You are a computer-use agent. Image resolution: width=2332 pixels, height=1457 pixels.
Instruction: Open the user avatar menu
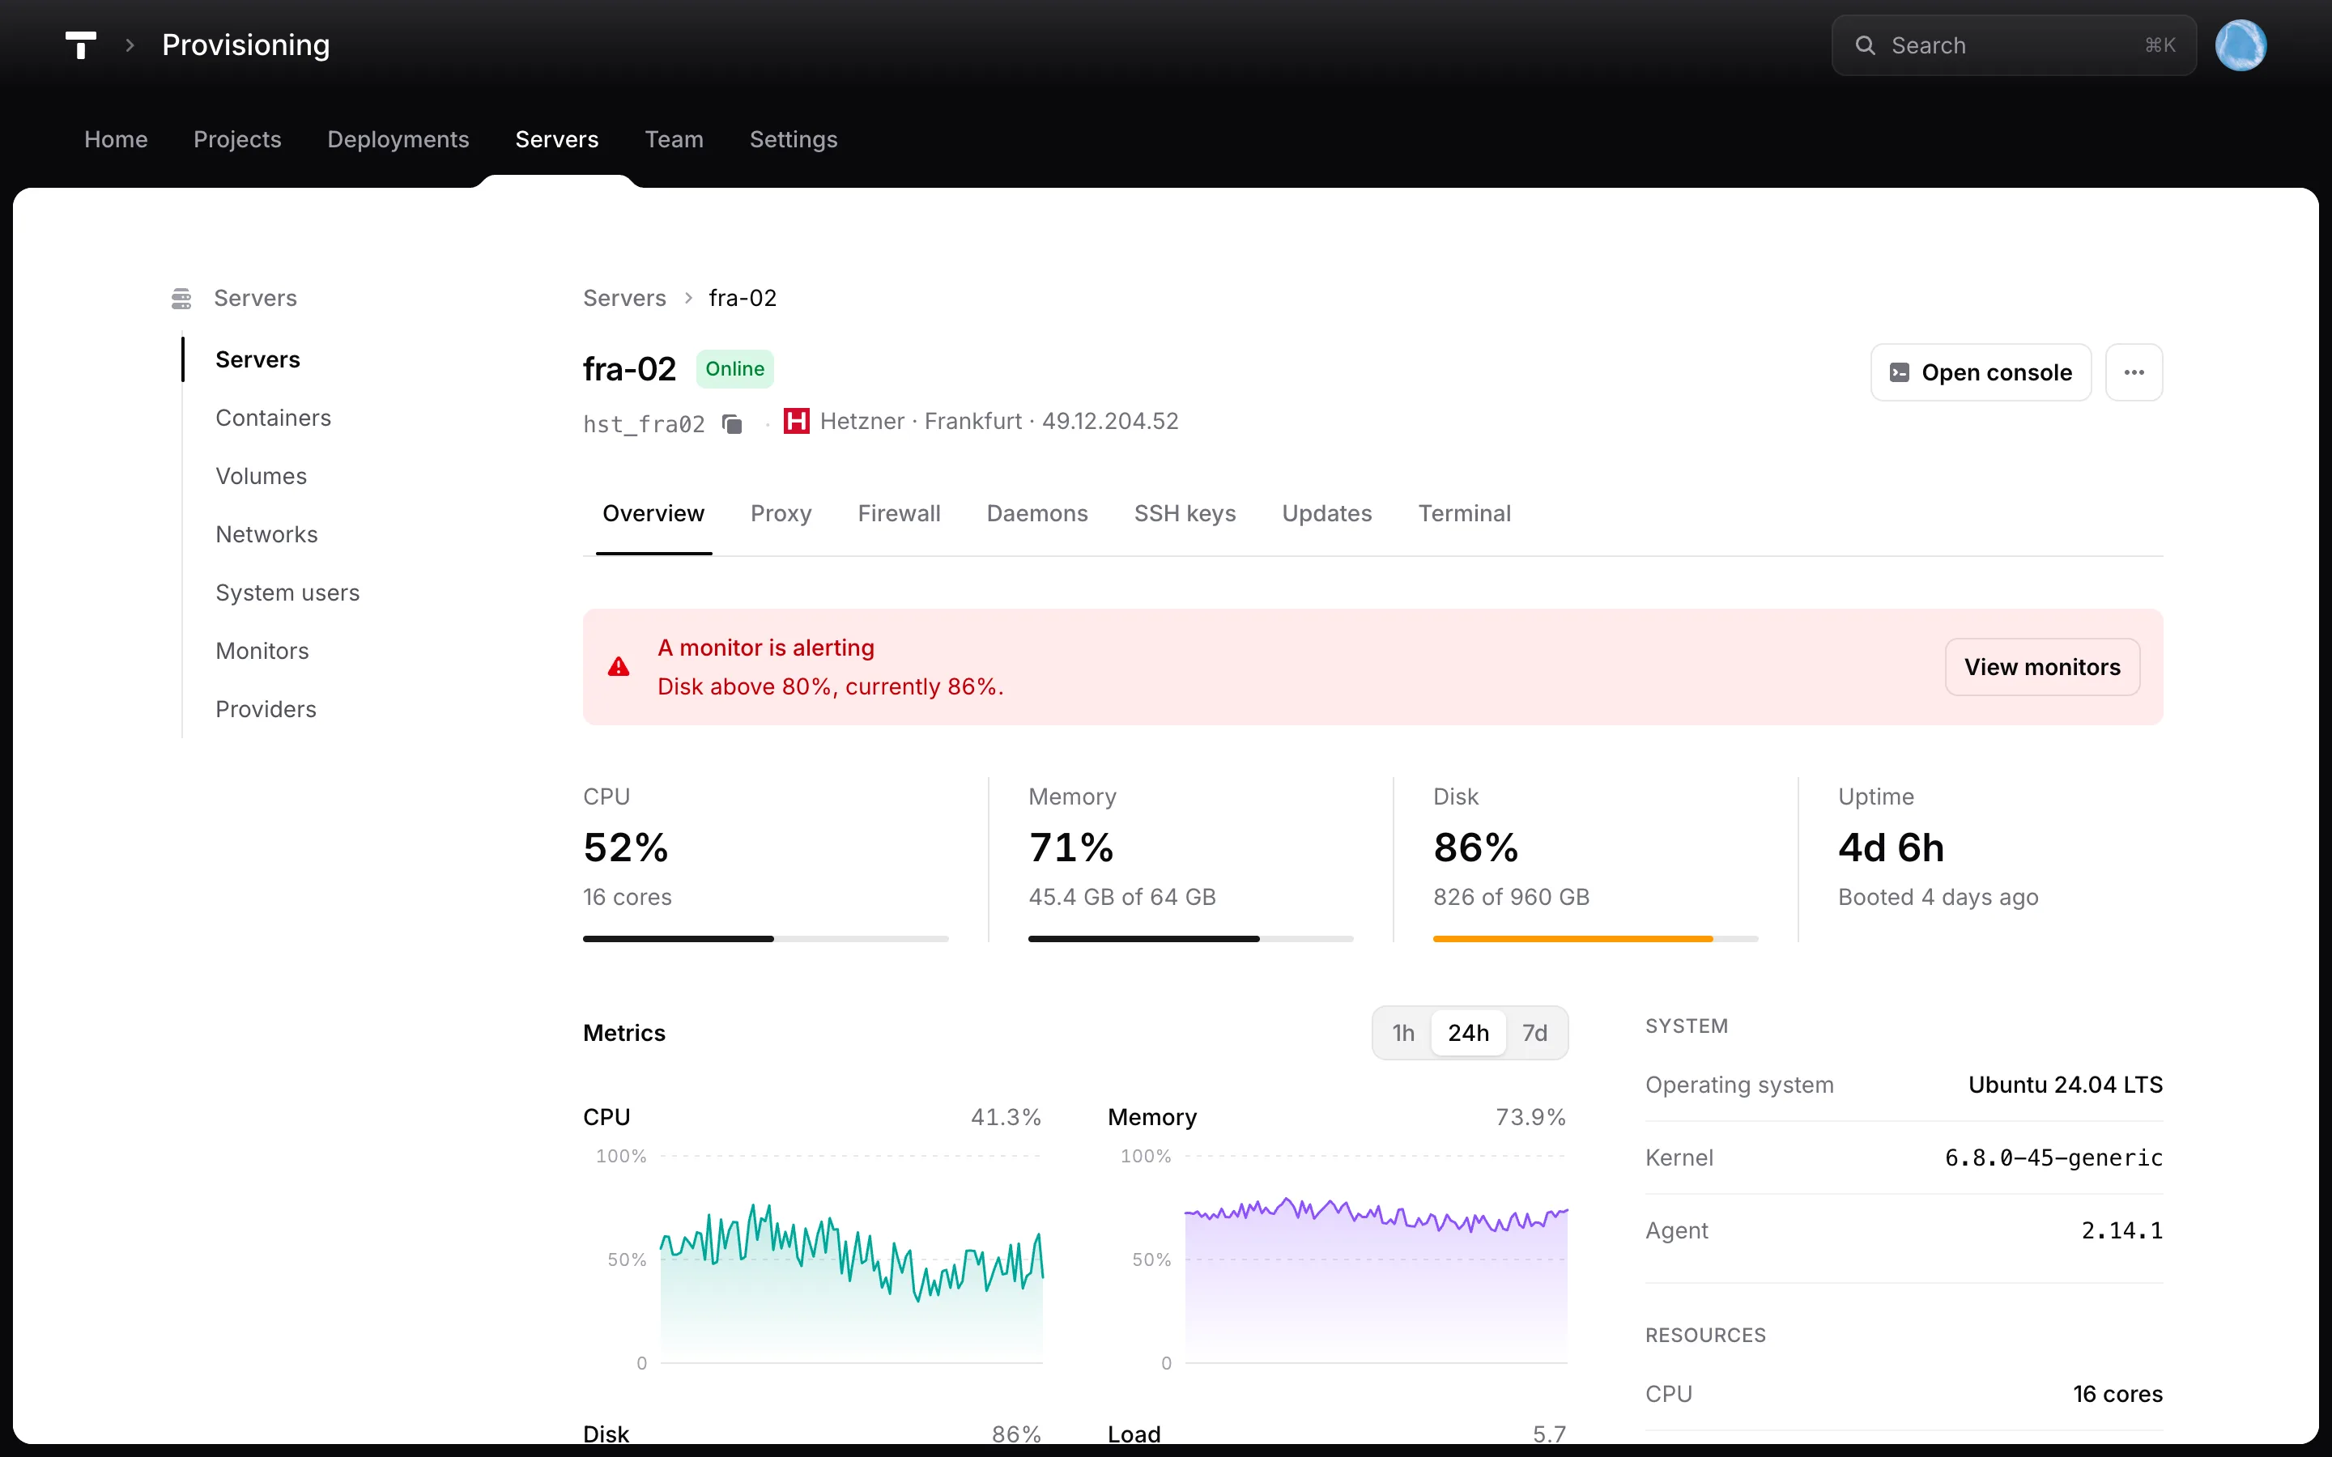click(2240, 45)
